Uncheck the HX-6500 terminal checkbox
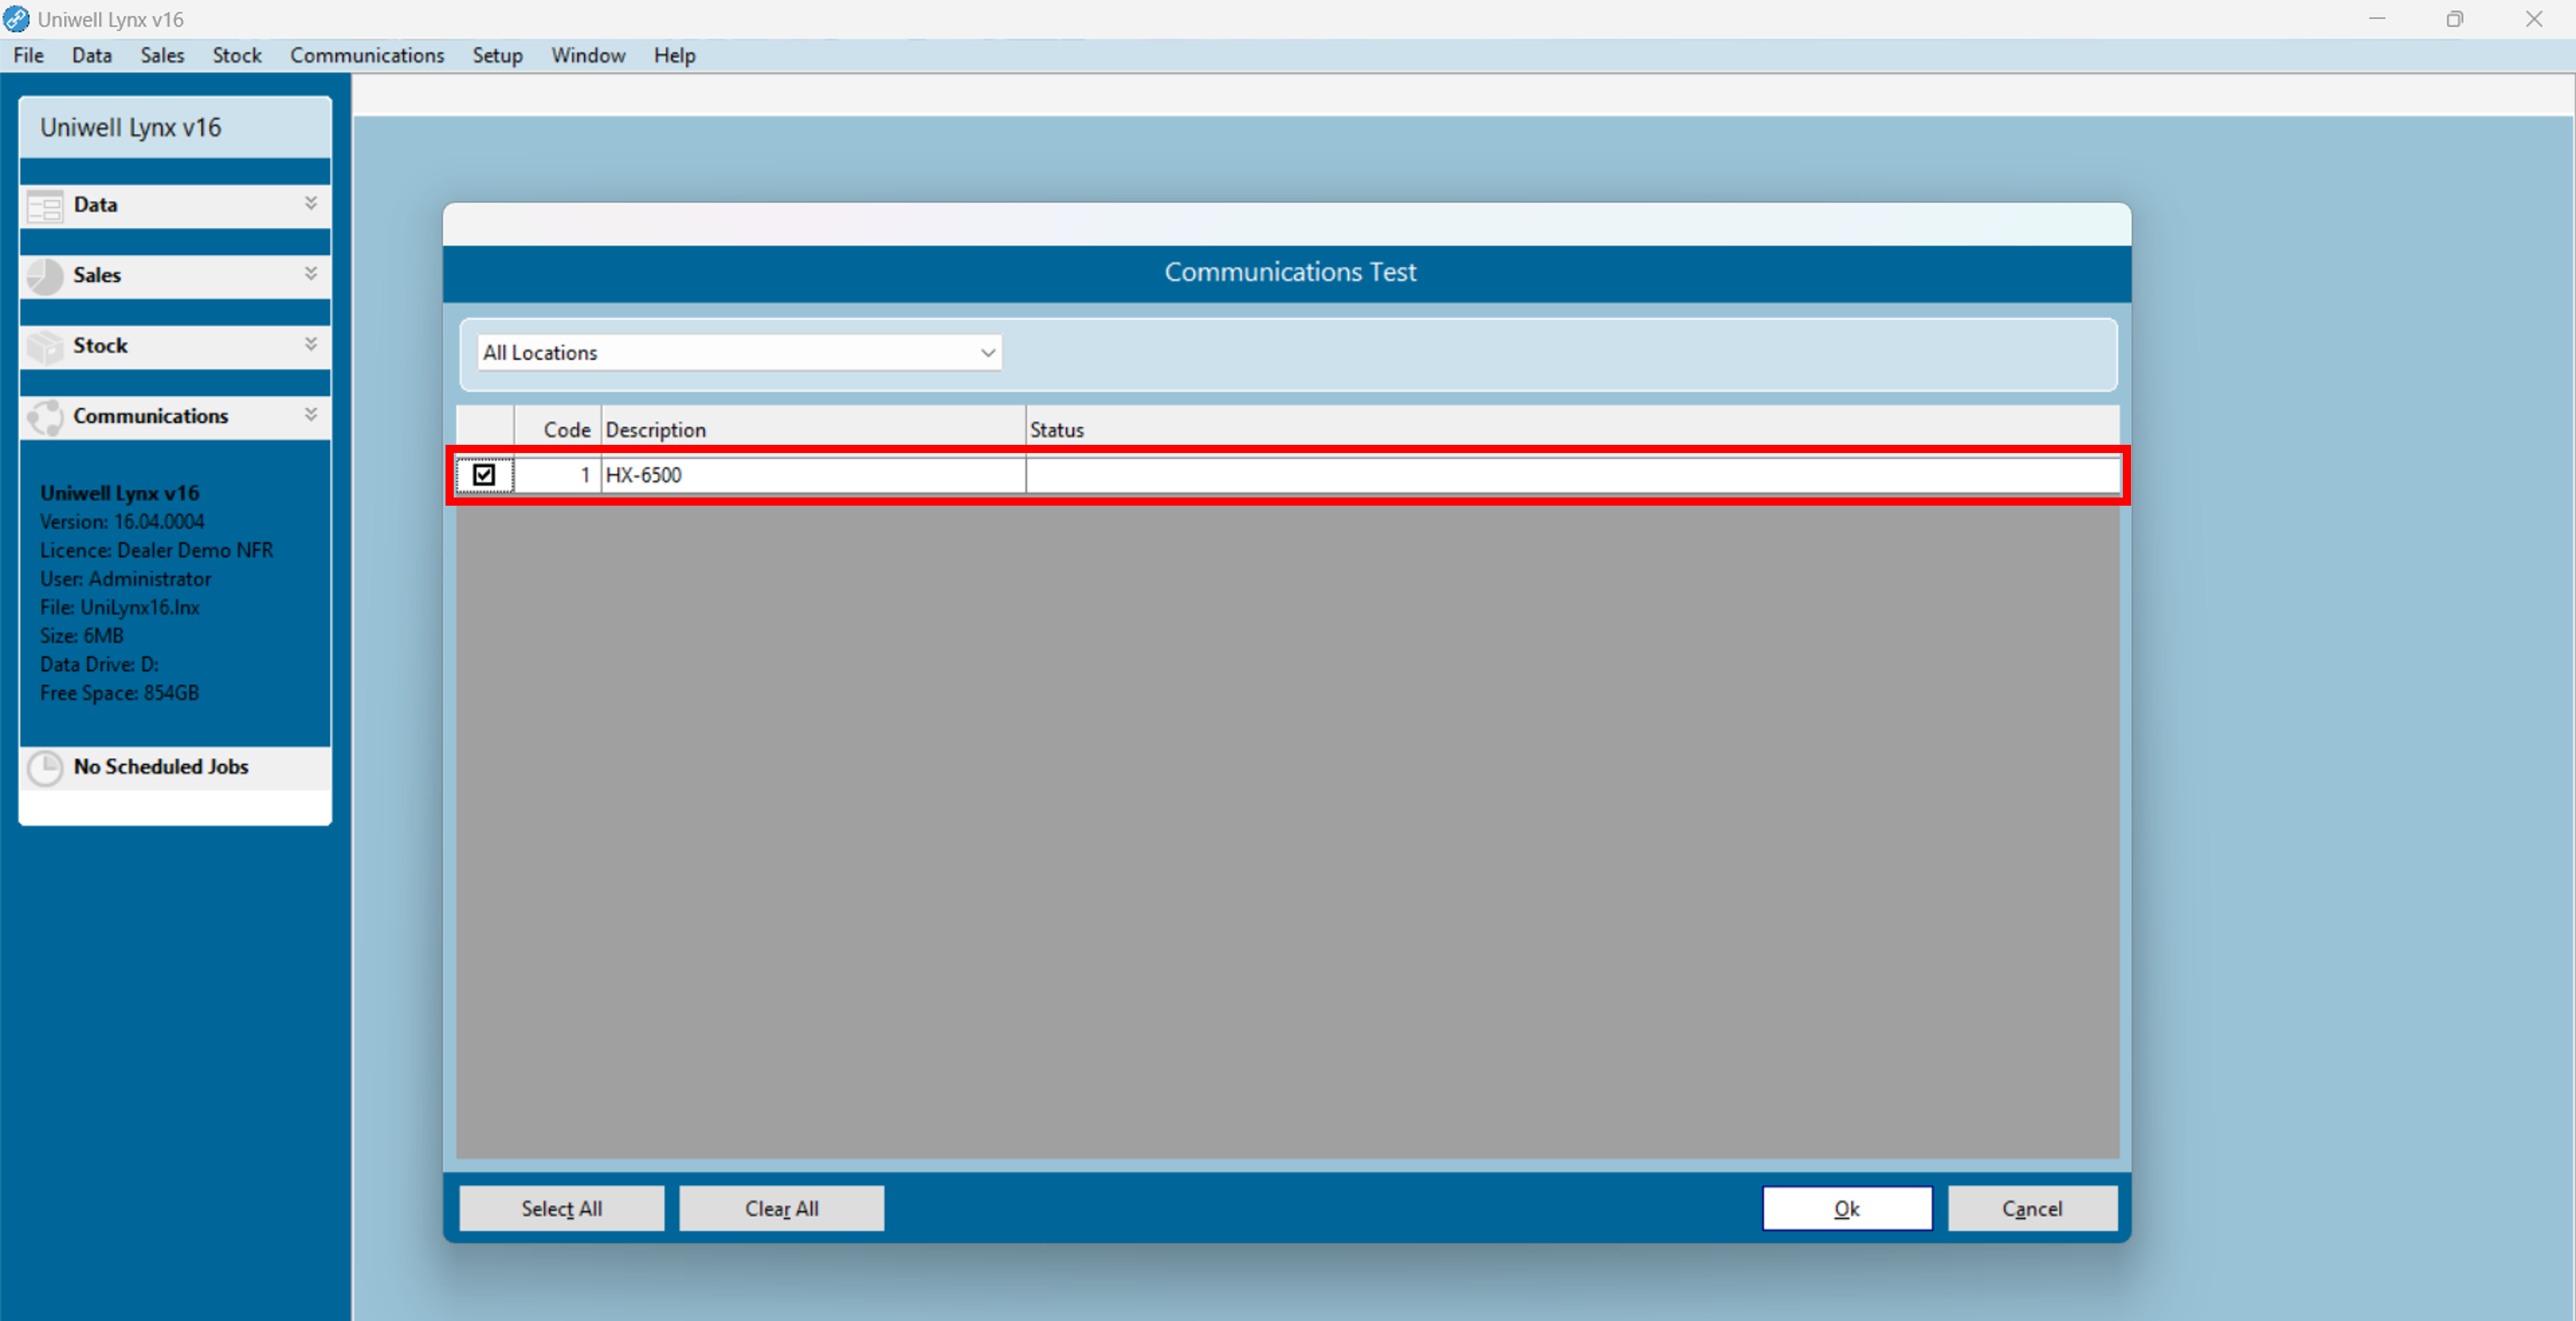 click(484, 475)
